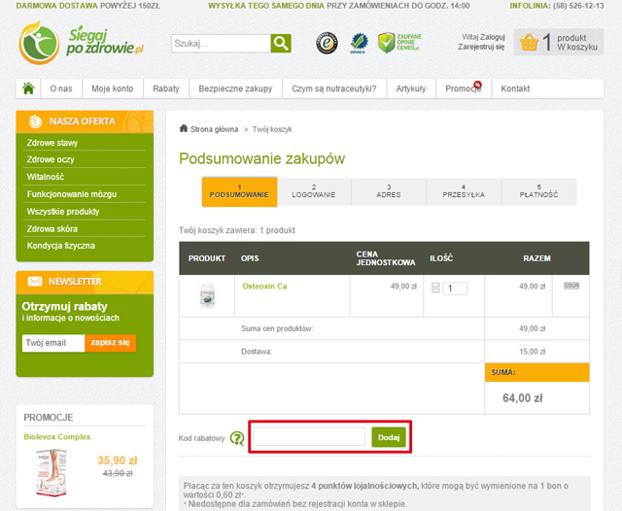
Task: Click the Zarejestruj się link
Action: click(481, 46)
